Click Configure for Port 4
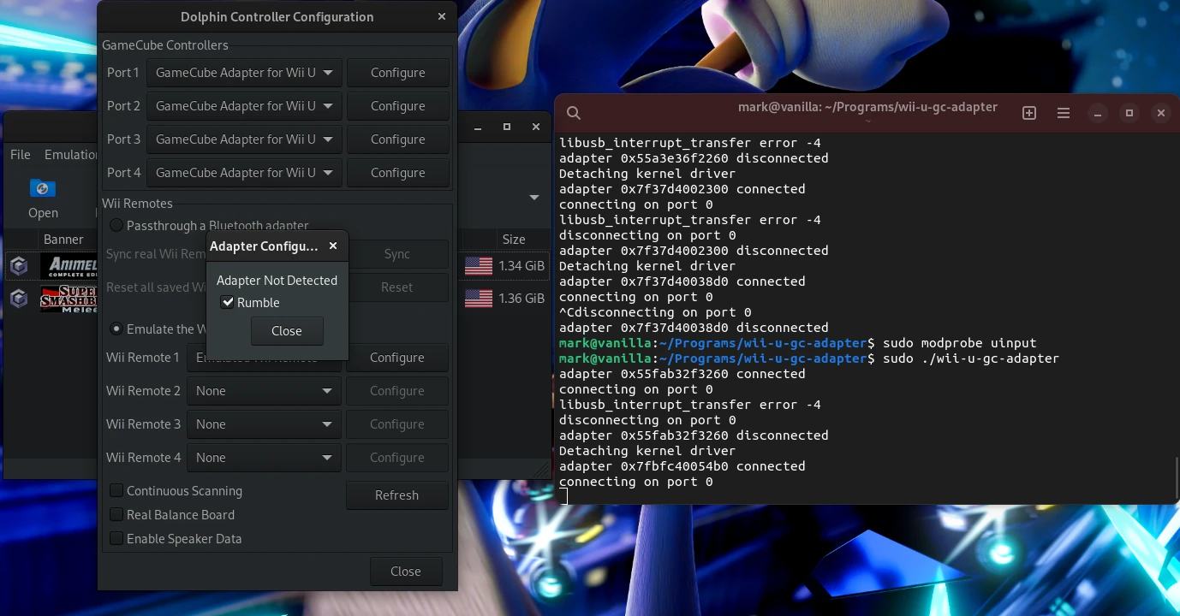 click(x=397, y=173)
